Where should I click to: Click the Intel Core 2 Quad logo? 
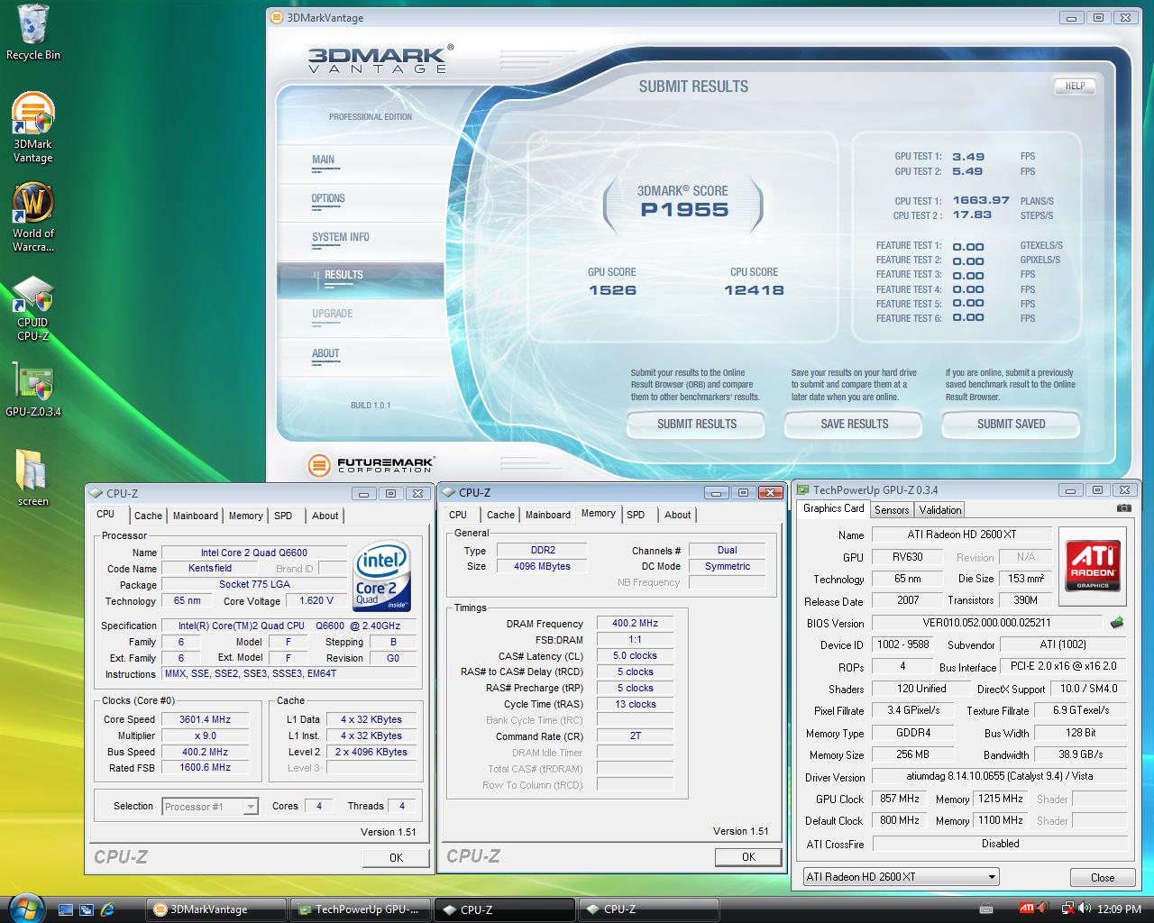382,576
